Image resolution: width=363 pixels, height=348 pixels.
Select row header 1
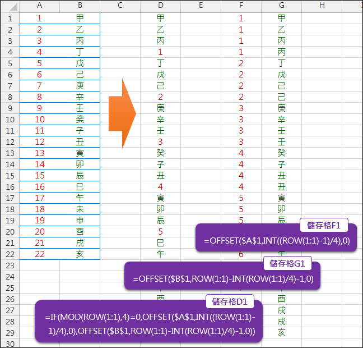[10, 19]
